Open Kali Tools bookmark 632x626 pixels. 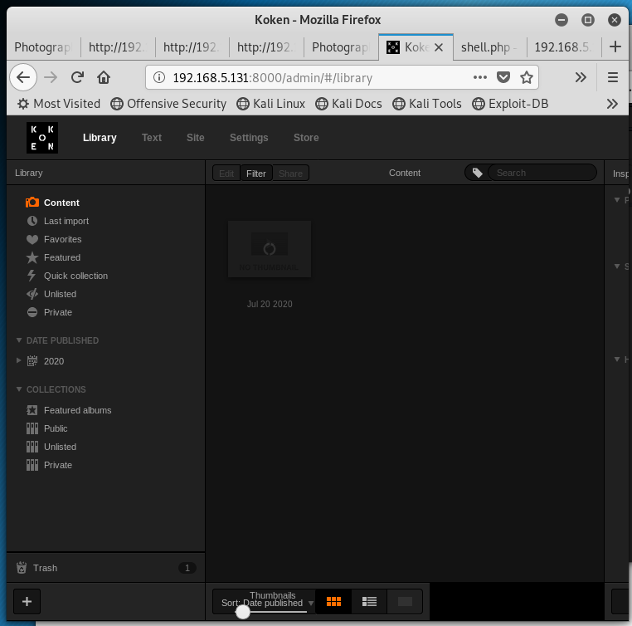point(427,104)
